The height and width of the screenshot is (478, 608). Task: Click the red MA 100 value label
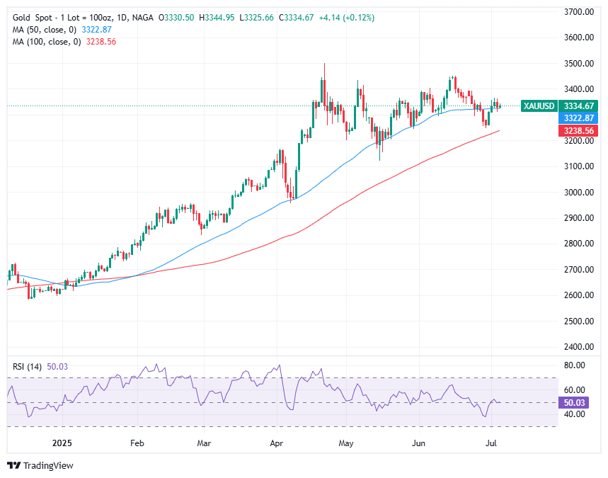(578, 130)
